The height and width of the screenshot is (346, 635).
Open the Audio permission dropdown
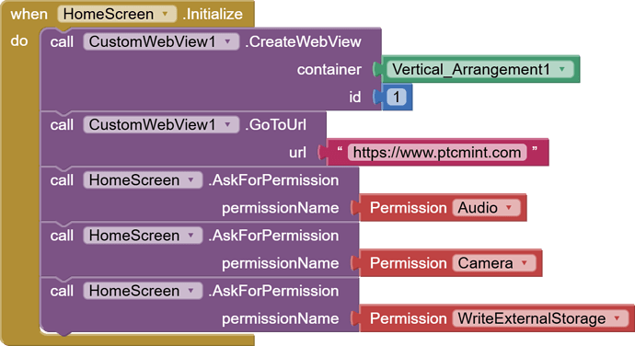(486, 208)
